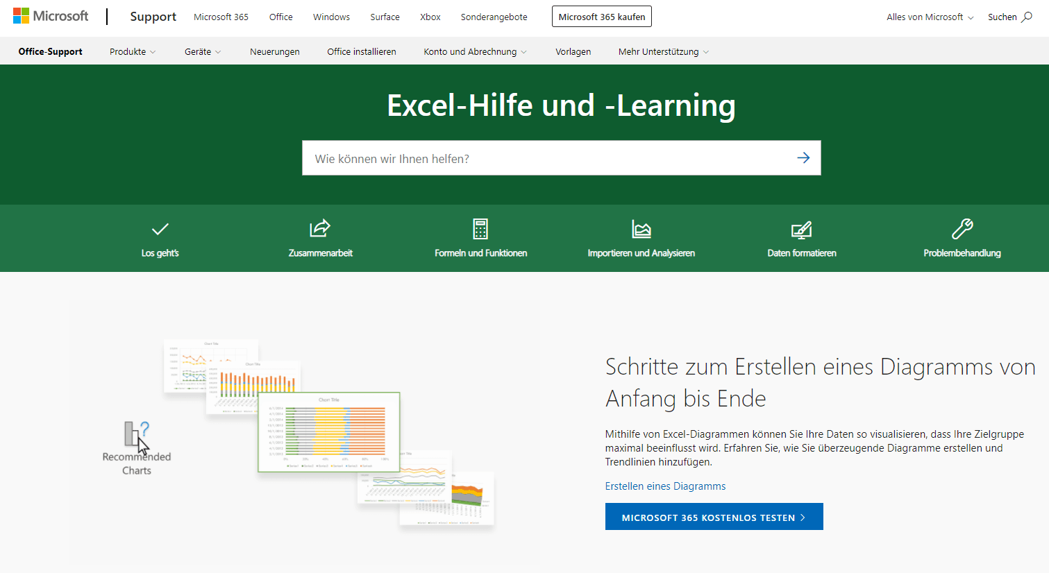Click the Zusammenarbeit share icon
Viewport: 1049px width, 573px height.
tap(320, 228)
